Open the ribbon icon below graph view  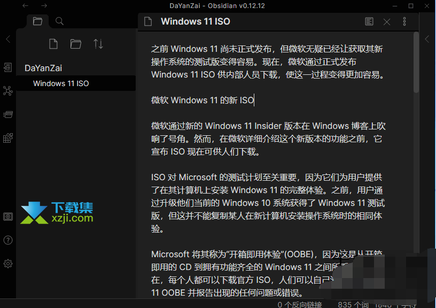[x=8, y=114]
